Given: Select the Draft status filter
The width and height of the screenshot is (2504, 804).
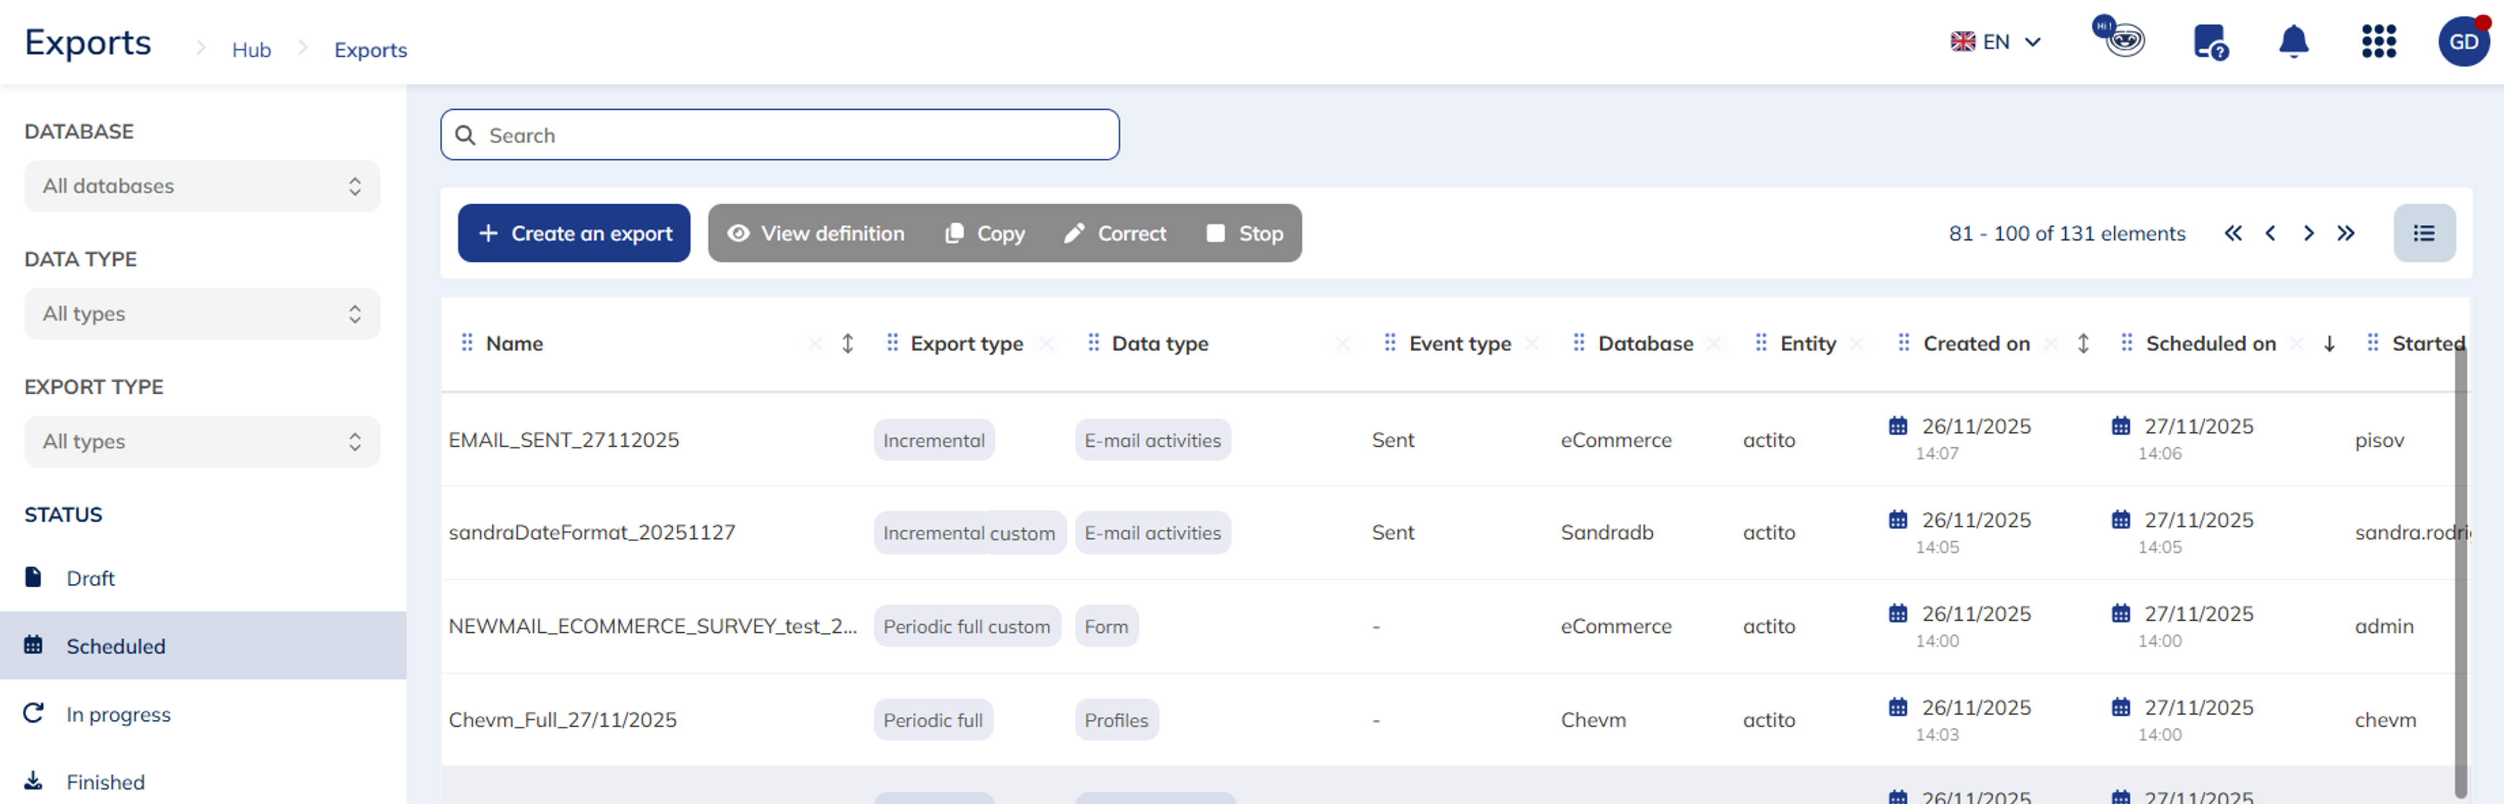Looking at the screenshot, I should [x=90, y=579].
